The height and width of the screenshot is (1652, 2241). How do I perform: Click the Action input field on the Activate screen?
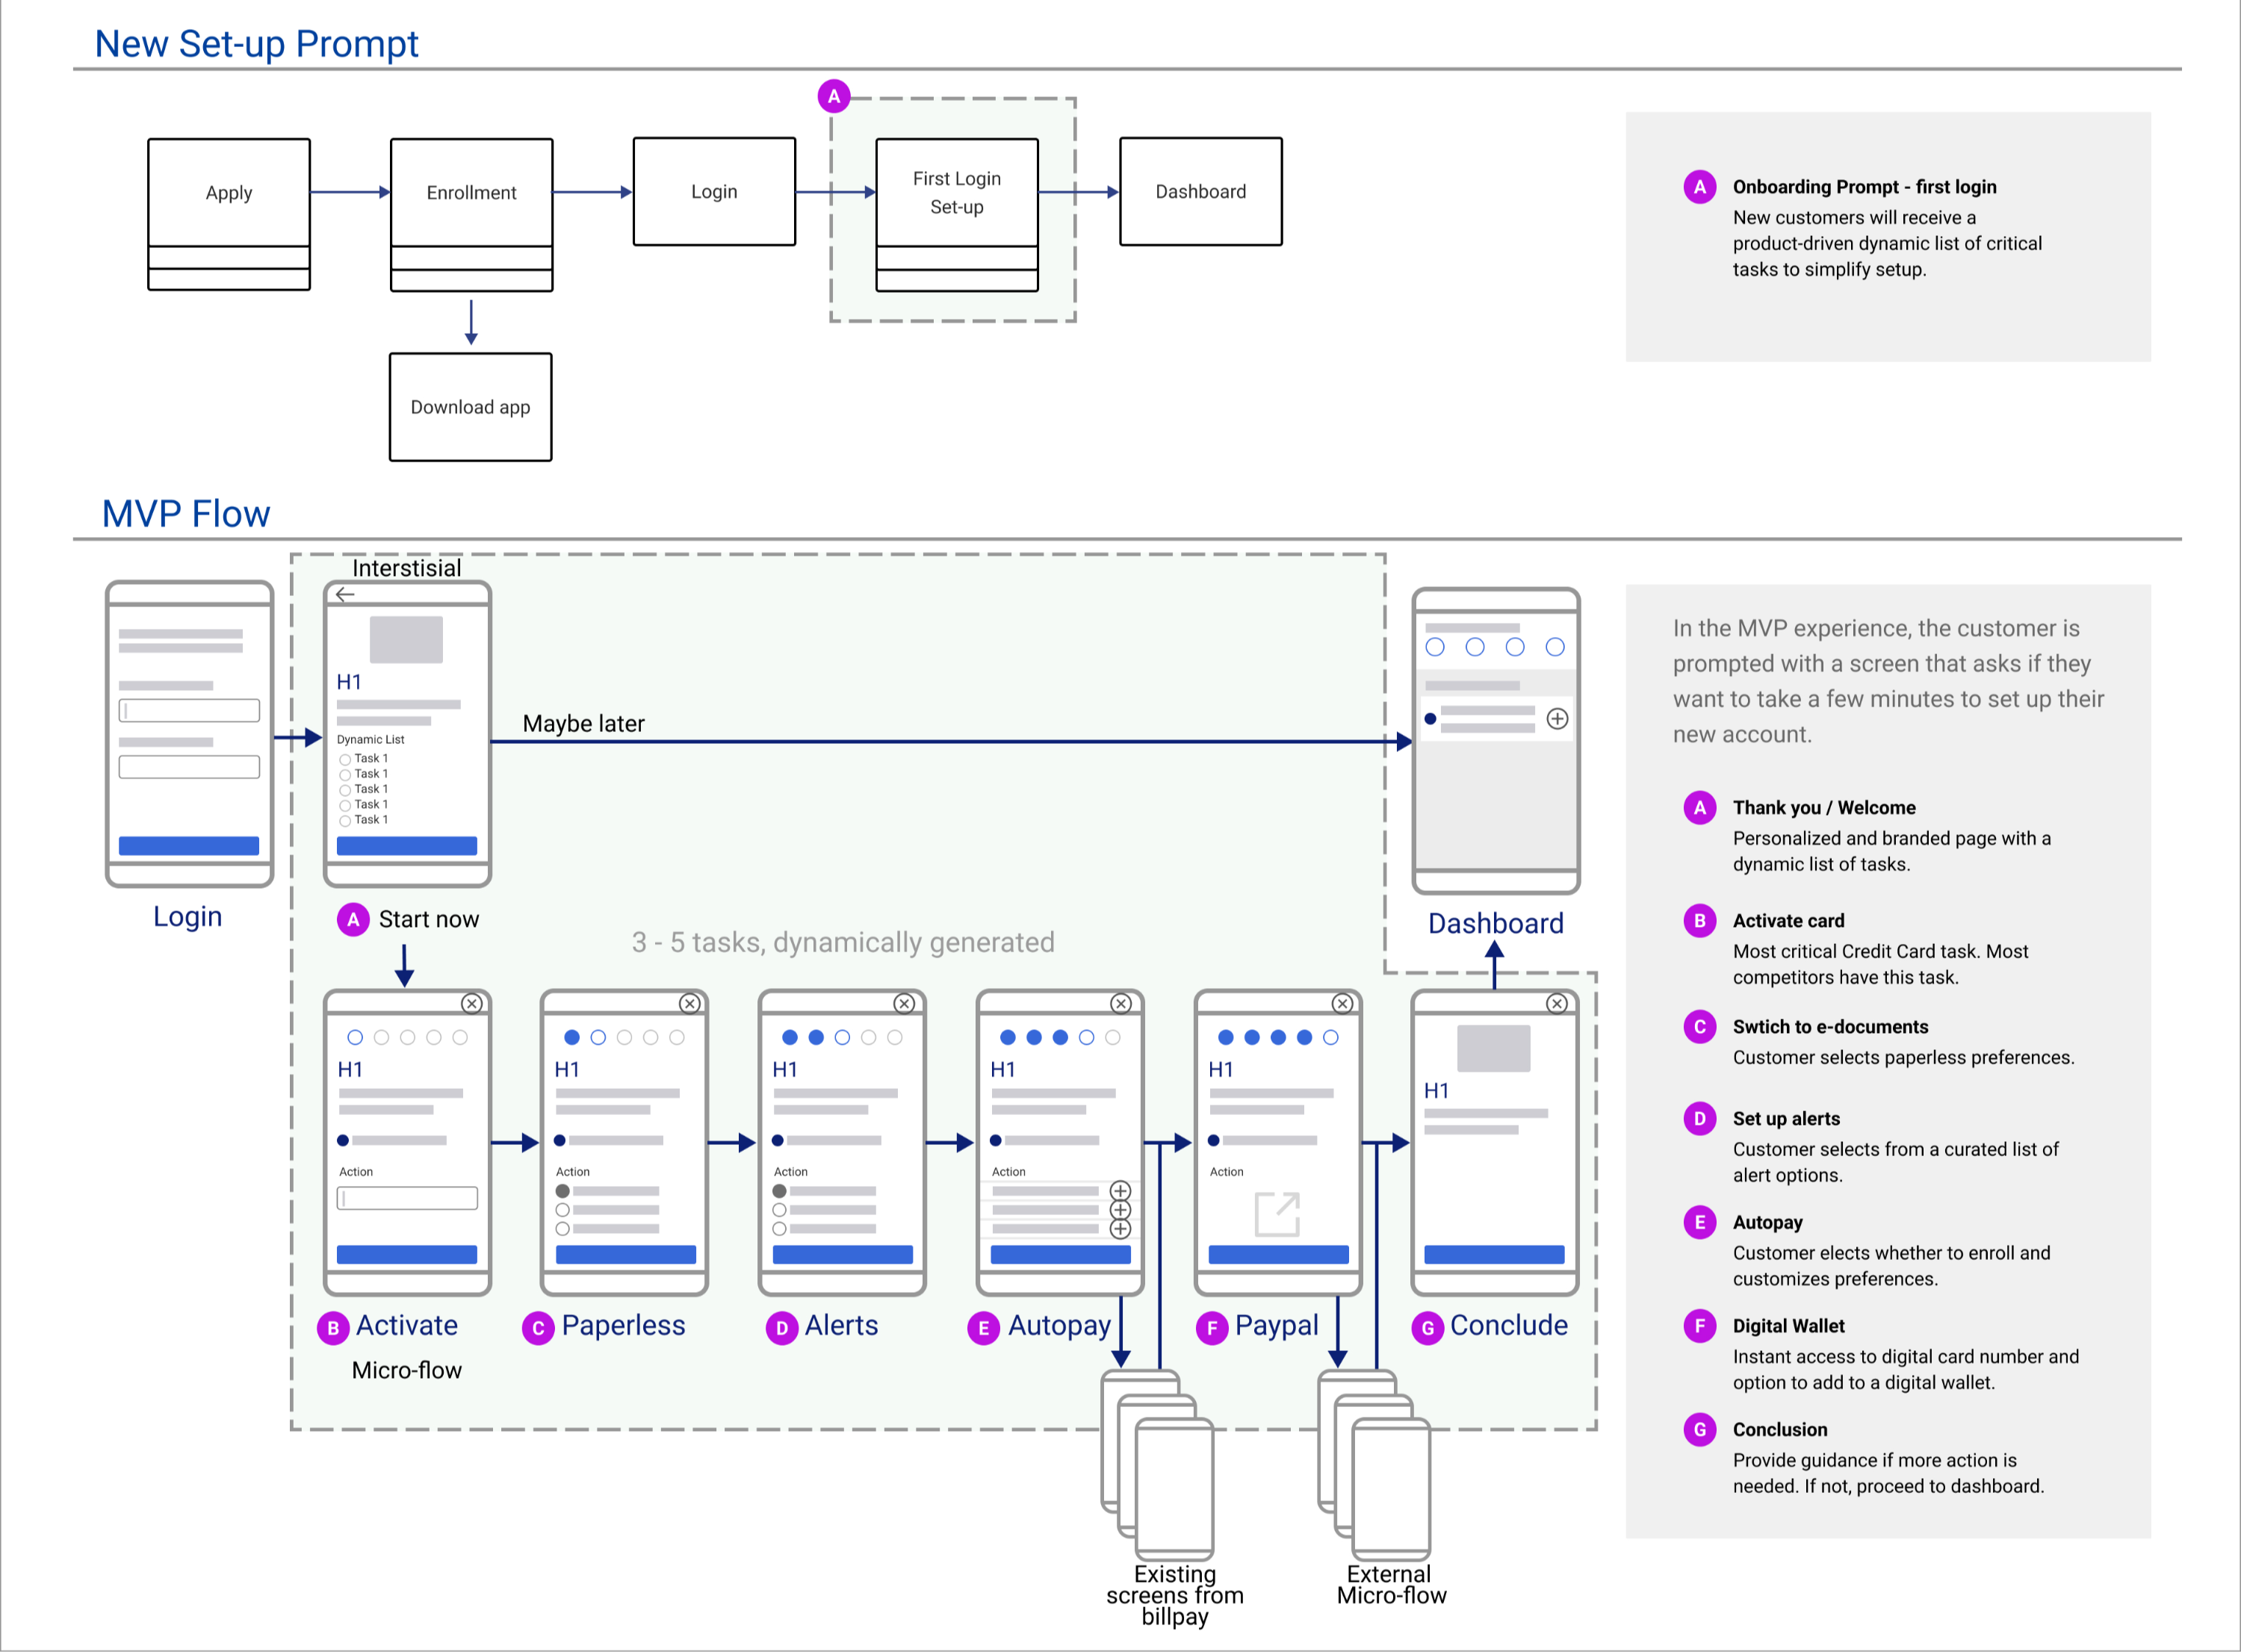407,1198
